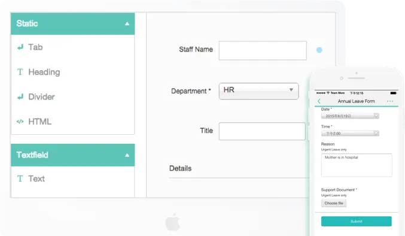Tap the Submit button on phone

[x=357, y=221]
